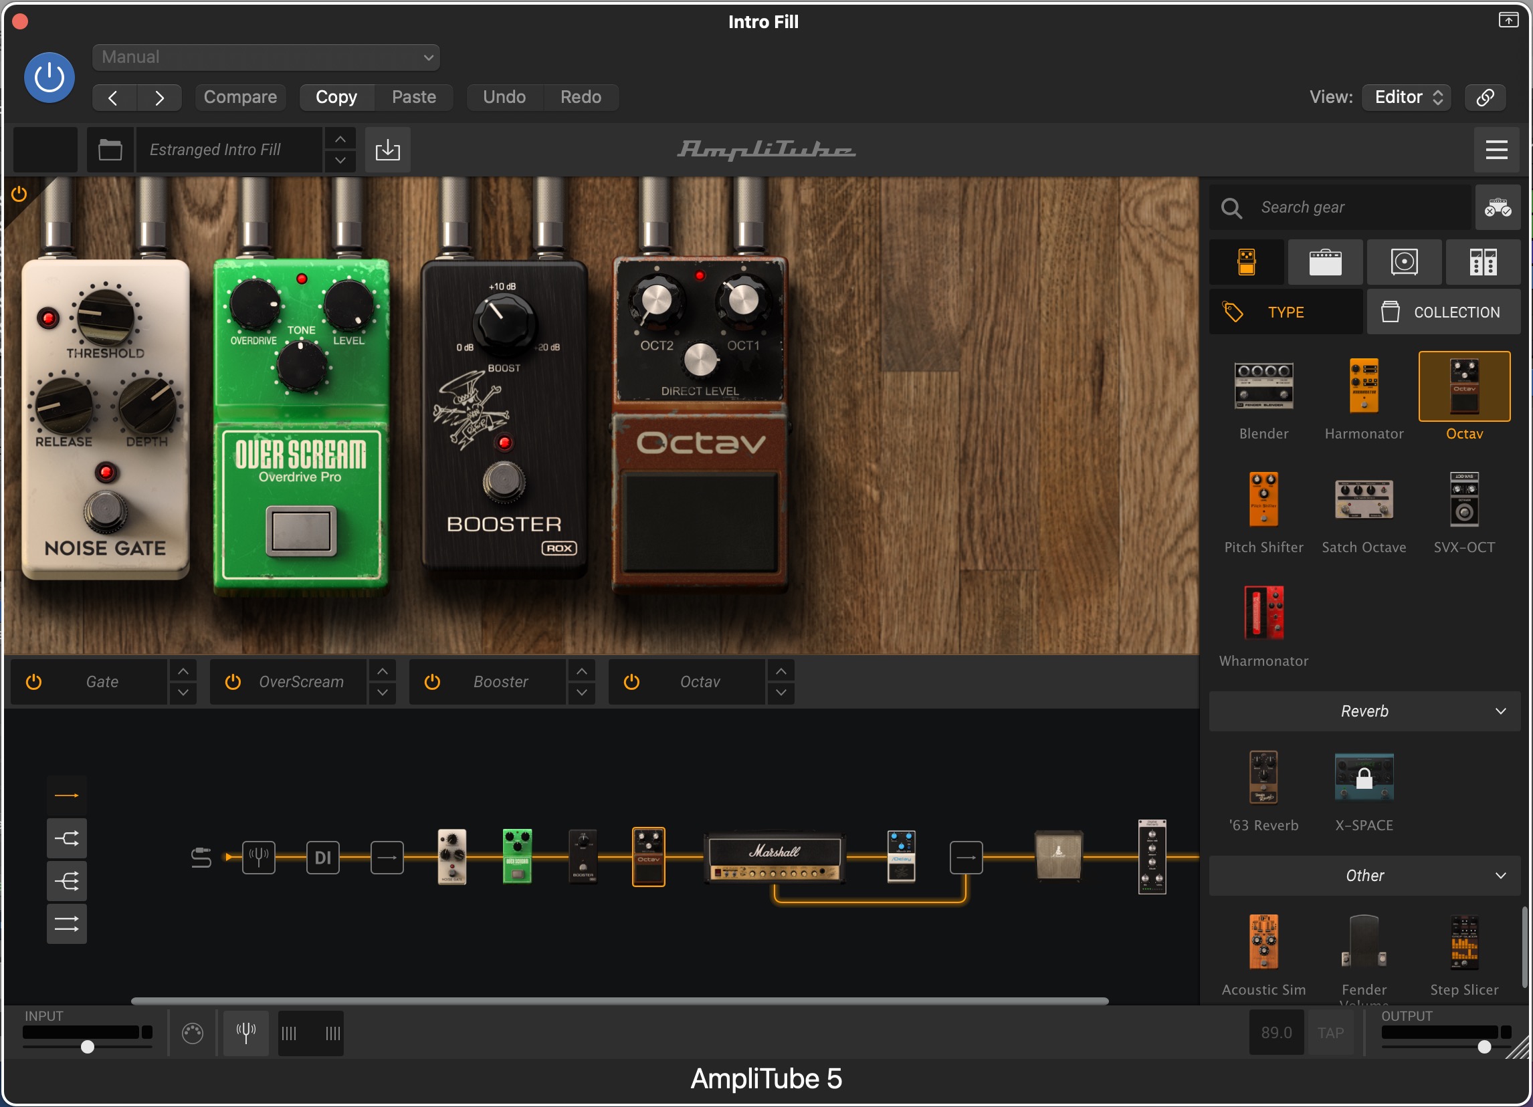Open the Manual preset dropdown
Viewport: 1533px width, 1107px height.
pos(266,57)
